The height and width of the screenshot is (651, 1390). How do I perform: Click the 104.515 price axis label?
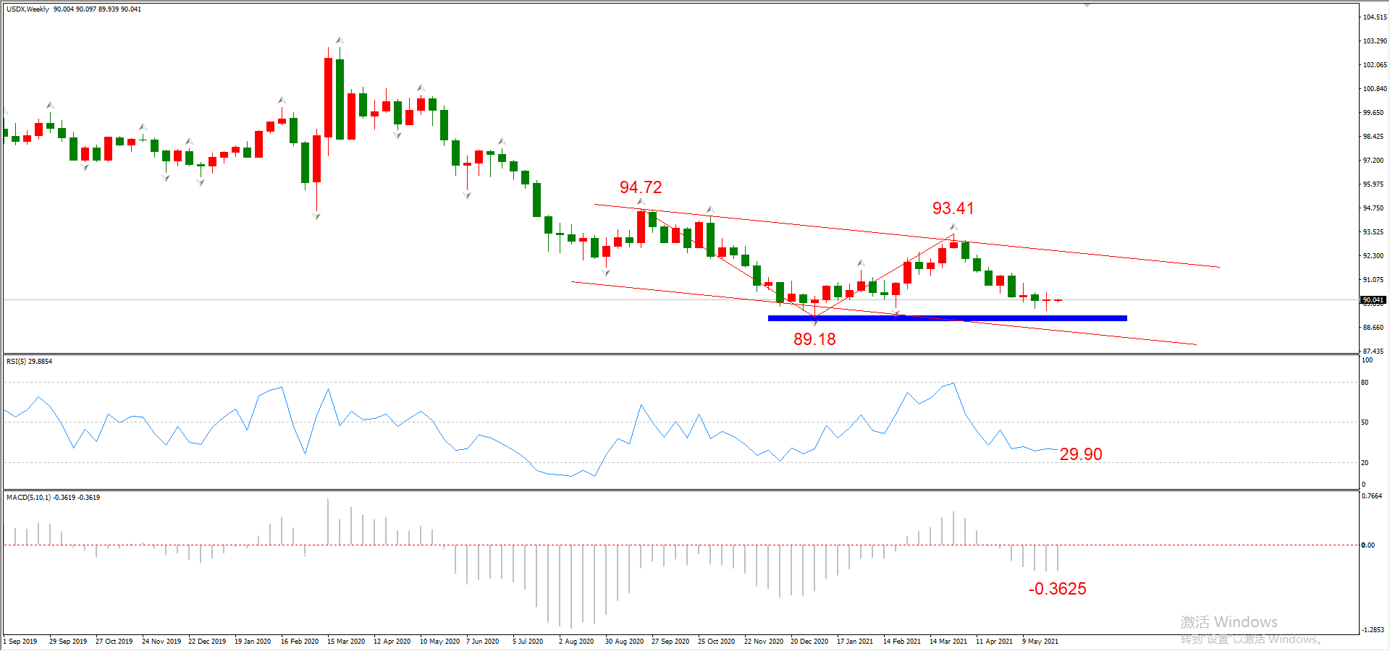[1375, 17]
